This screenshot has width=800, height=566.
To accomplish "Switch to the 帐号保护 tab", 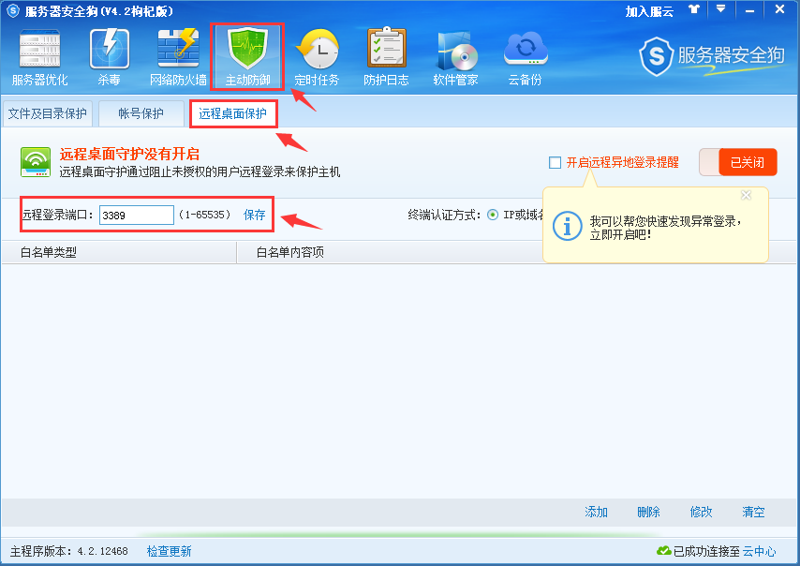I will tap(141, 113).
